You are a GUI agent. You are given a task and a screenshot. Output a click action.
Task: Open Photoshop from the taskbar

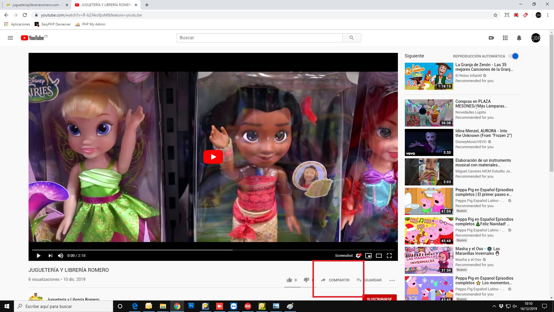[x=191, y=306]
